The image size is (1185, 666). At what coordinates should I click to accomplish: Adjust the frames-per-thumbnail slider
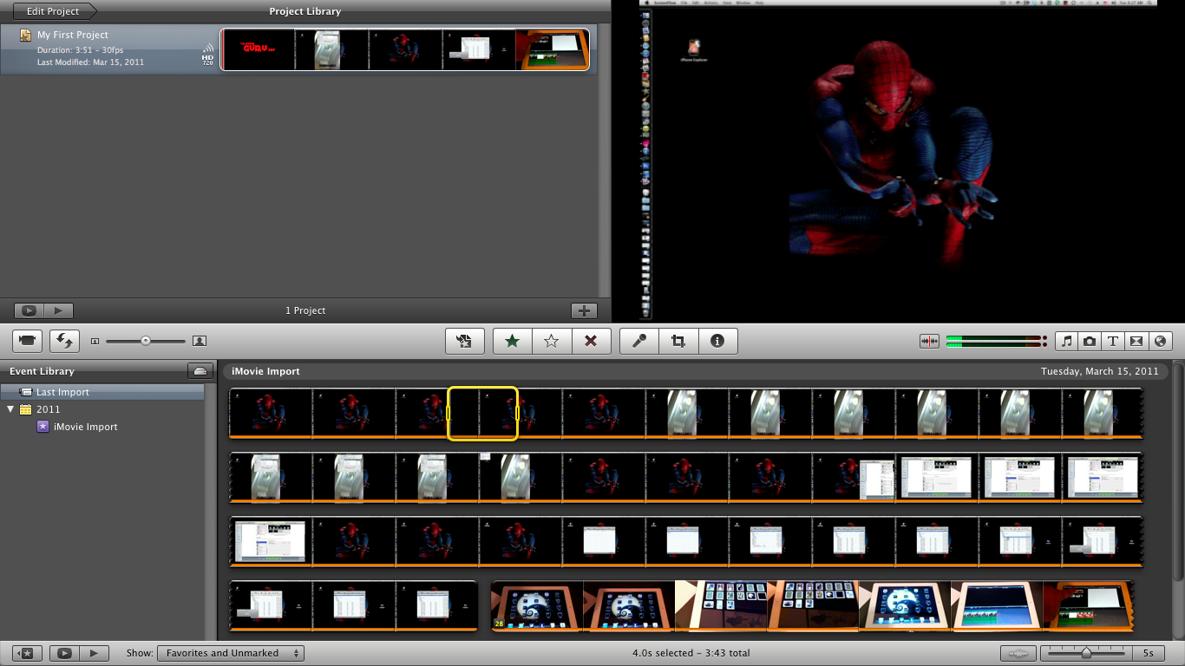coord(1086,653)
